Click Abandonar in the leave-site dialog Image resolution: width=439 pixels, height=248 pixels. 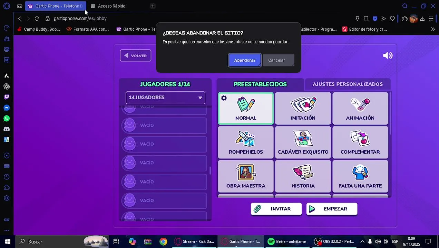click(245, 60)
